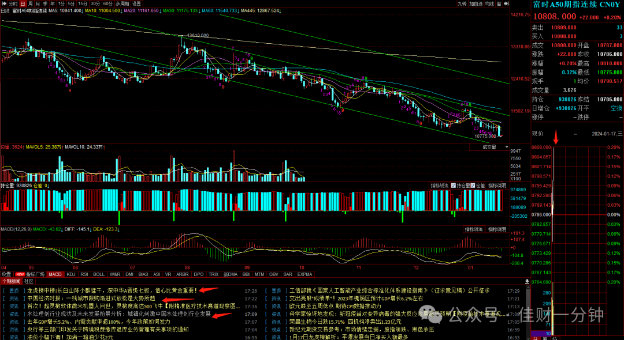Click the expand-right arrow icon beside 窗

(x=506, y=3)
